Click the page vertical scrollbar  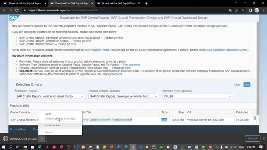tap(258, 68)
